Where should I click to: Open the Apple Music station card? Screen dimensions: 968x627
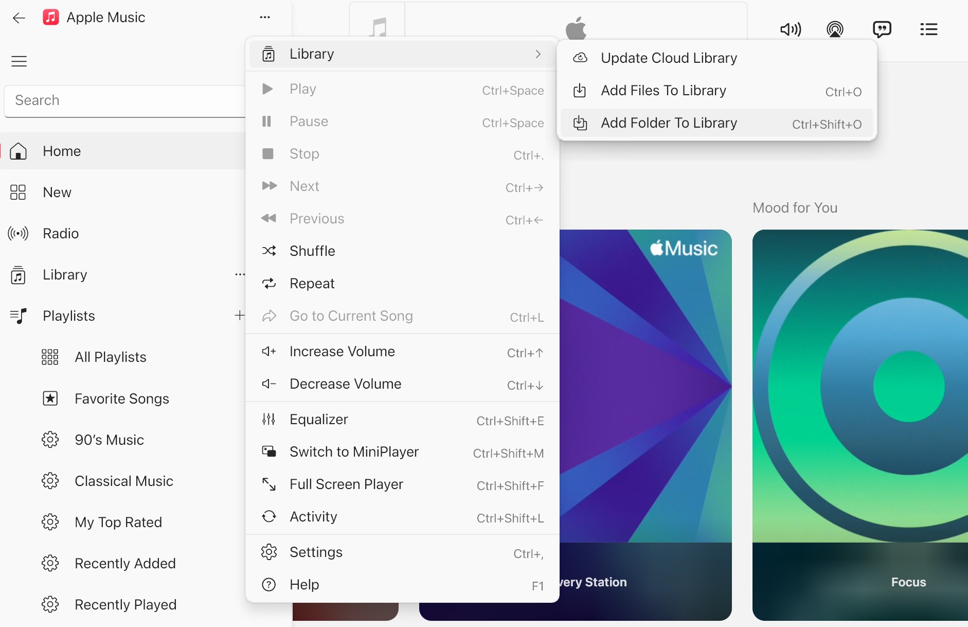coord(646,425)
